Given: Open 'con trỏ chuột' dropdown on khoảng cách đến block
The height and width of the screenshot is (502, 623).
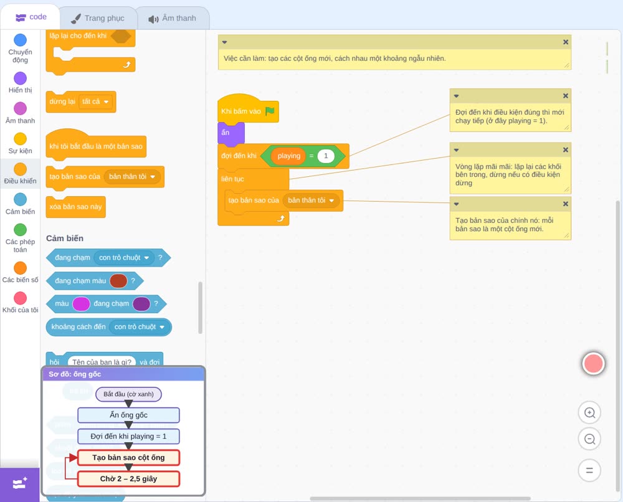Looking at the screenshot, I should click(140, 327).
